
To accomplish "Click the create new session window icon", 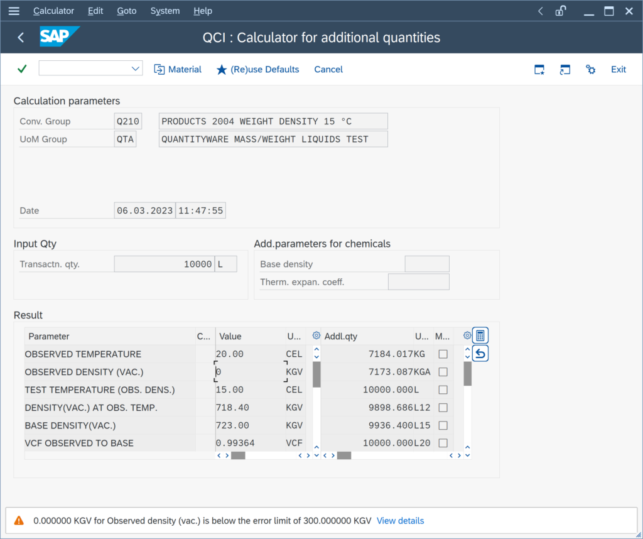I will pos(539,69).
